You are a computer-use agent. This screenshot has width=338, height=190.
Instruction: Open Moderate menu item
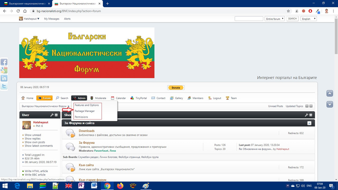[98, 98]
